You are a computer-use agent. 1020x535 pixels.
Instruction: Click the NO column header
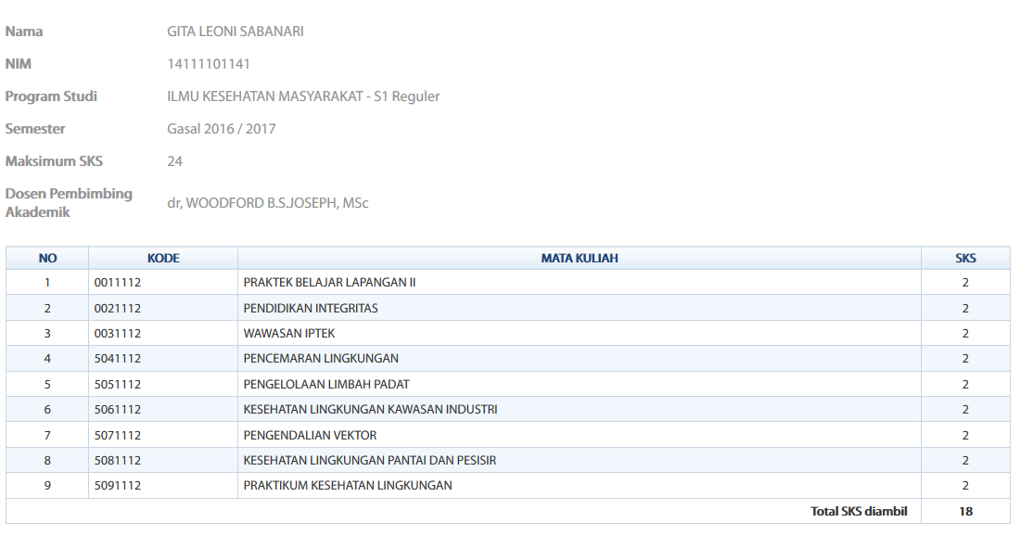tap(47, 259)
